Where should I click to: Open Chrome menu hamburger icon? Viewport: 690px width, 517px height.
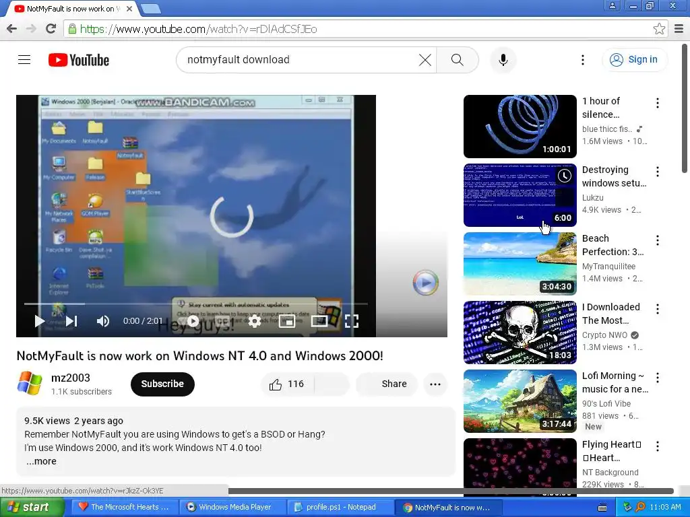pyautogui.click(x=679, y=29)
